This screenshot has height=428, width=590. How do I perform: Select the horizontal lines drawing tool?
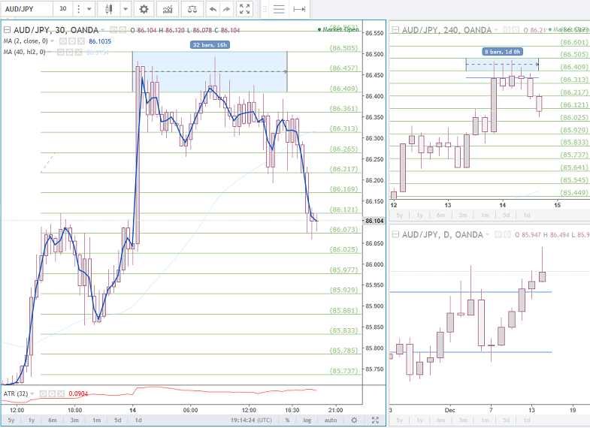pos(279,9)
